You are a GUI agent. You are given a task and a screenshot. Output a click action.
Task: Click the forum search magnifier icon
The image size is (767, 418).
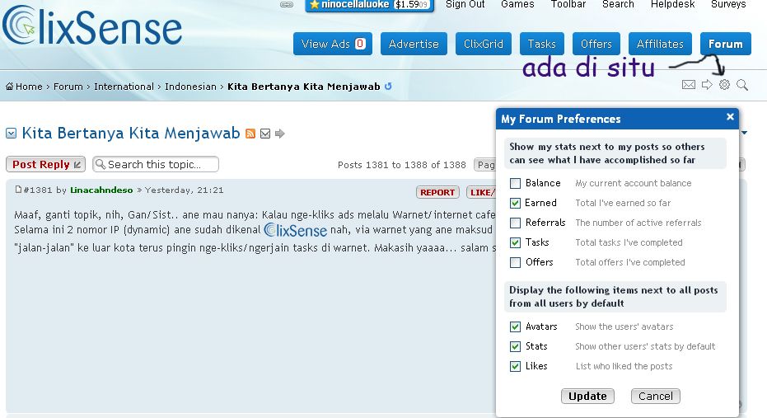pyautogui.click(x=742, y=85)
